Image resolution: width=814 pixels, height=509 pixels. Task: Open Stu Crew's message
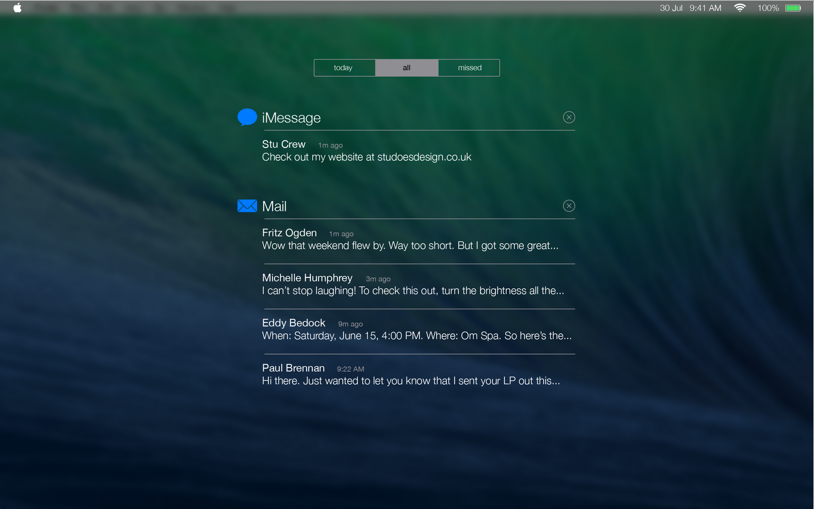click(x=419, y=151)
